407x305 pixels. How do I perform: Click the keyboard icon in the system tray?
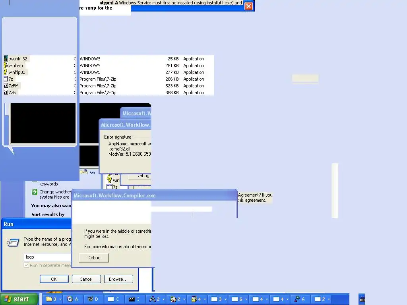click(362, 299)
